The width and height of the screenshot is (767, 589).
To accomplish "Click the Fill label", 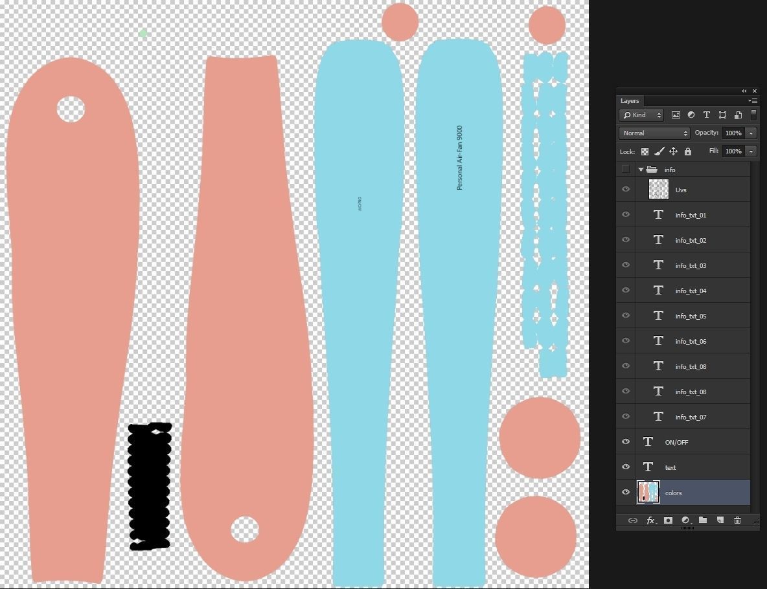I will tap(714, 151).
